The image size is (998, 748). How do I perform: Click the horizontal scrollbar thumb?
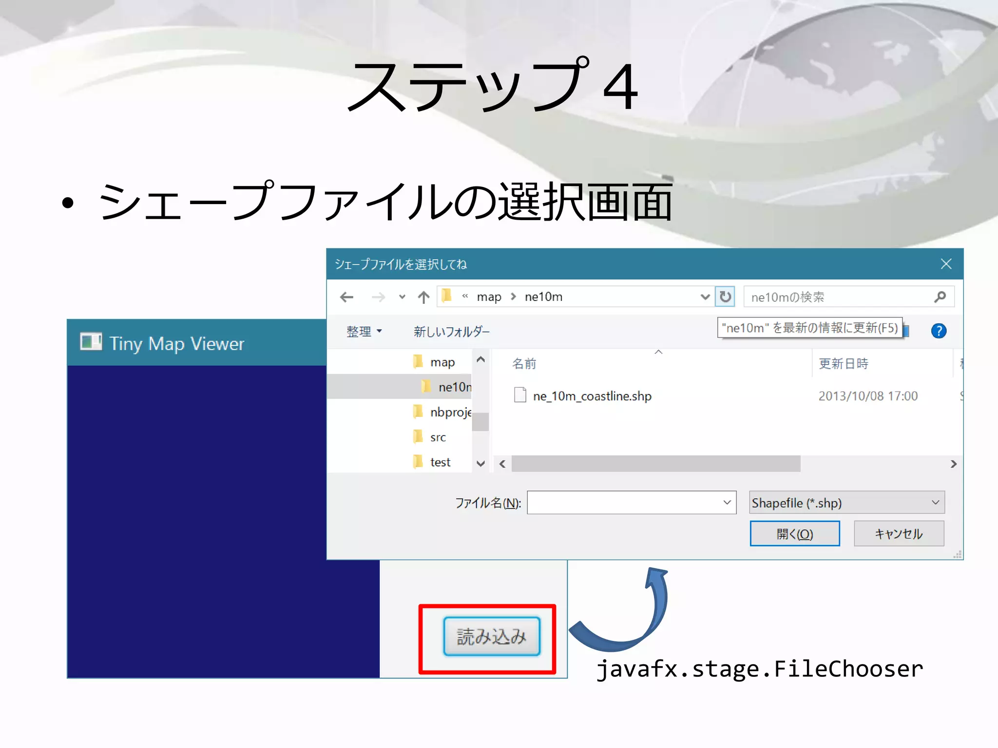click(x=656, y=464)
